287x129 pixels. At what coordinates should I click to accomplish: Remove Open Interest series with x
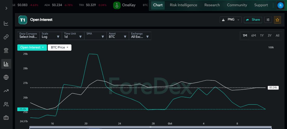coord(43,47)
